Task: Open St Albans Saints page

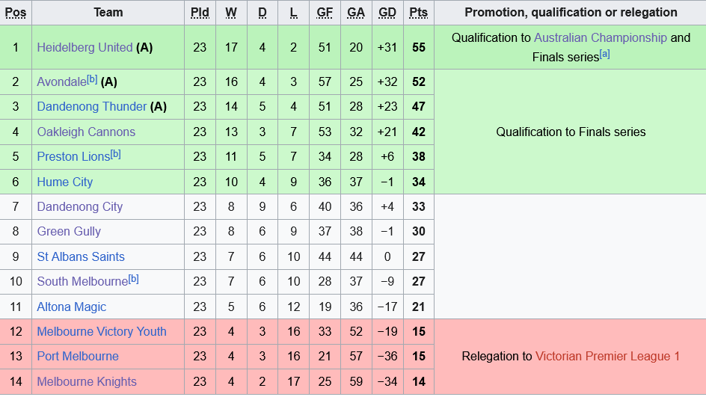Action: pyautogui.click(x=81, y=256)
